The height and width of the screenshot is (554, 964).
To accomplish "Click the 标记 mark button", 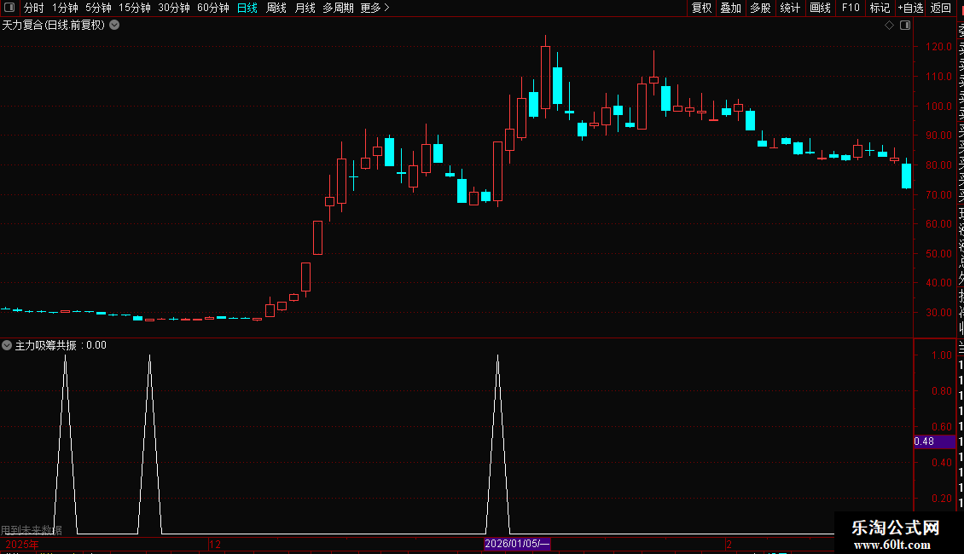I will point(880,8).
